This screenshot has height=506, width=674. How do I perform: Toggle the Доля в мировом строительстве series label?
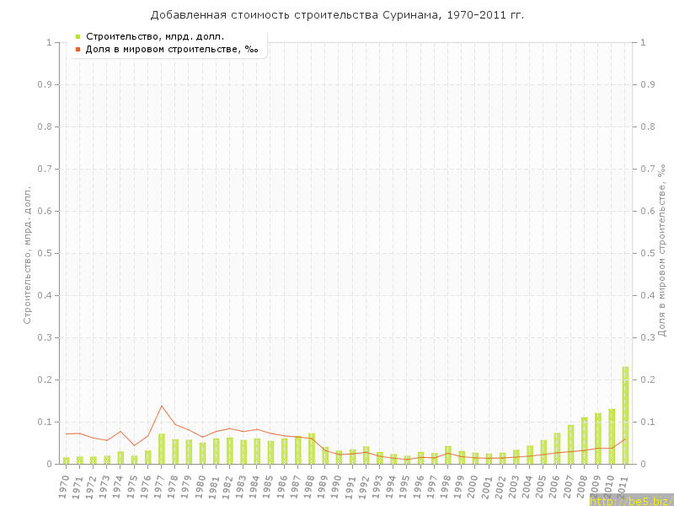coord(172,49)
